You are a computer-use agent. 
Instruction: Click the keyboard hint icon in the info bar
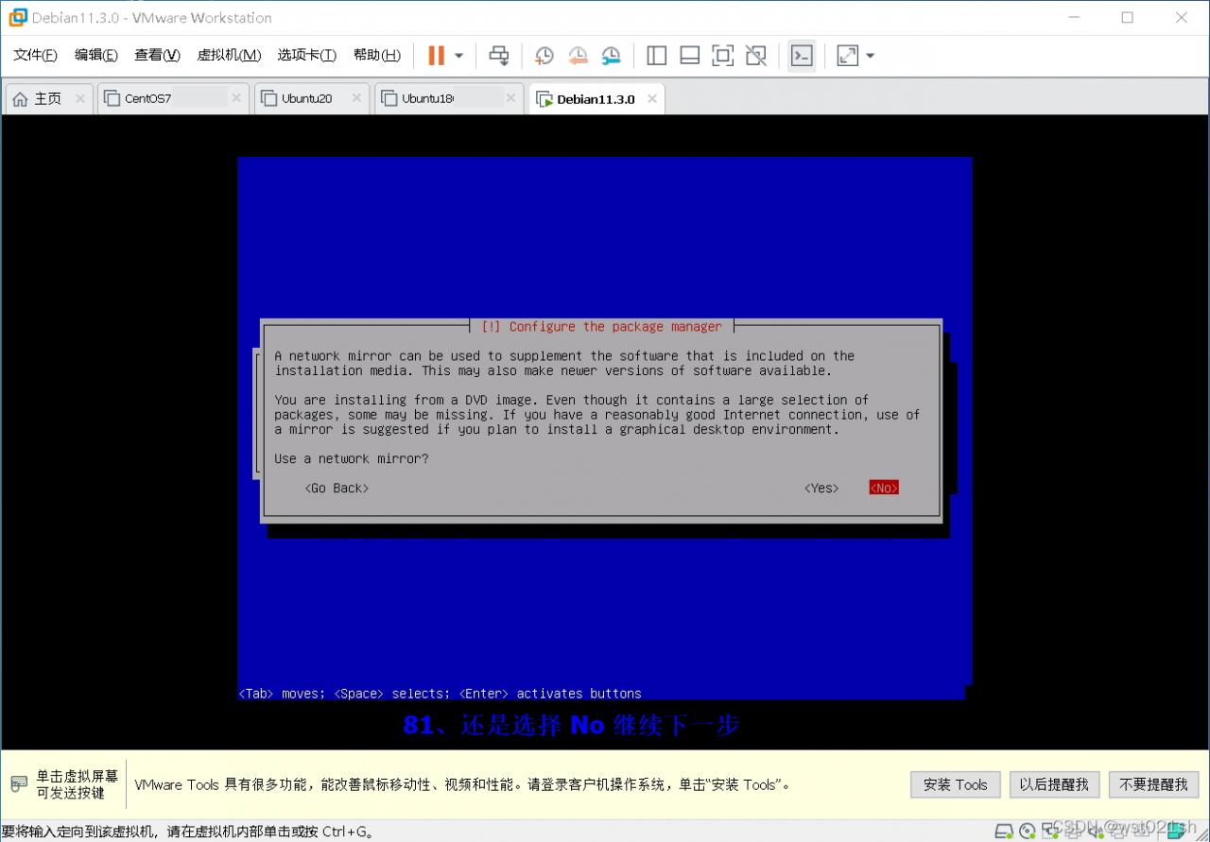[19, 784]
